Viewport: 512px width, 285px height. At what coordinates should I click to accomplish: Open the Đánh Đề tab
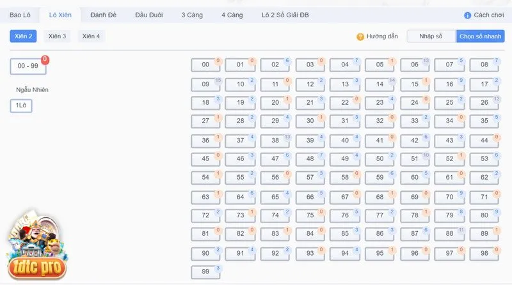[x=103, y=15]
